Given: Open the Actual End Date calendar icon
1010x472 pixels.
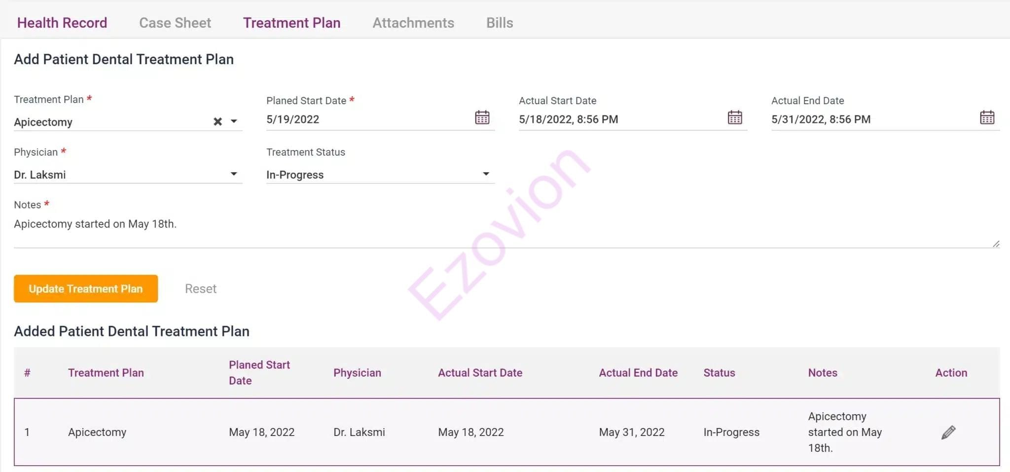Looking at the screenshot, I should click(987, 118).
